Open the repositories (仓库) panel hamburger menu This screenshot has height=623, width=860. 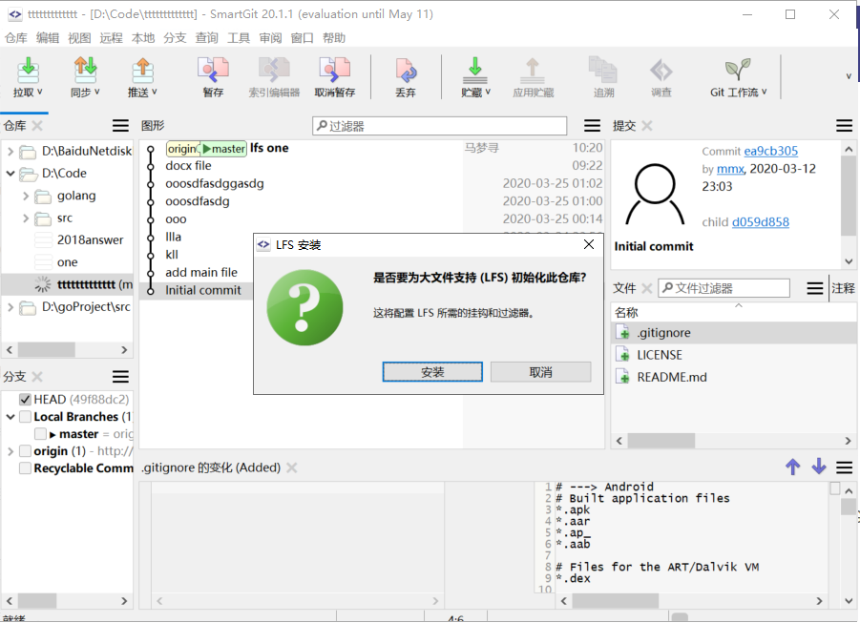[x=120, y=126]
